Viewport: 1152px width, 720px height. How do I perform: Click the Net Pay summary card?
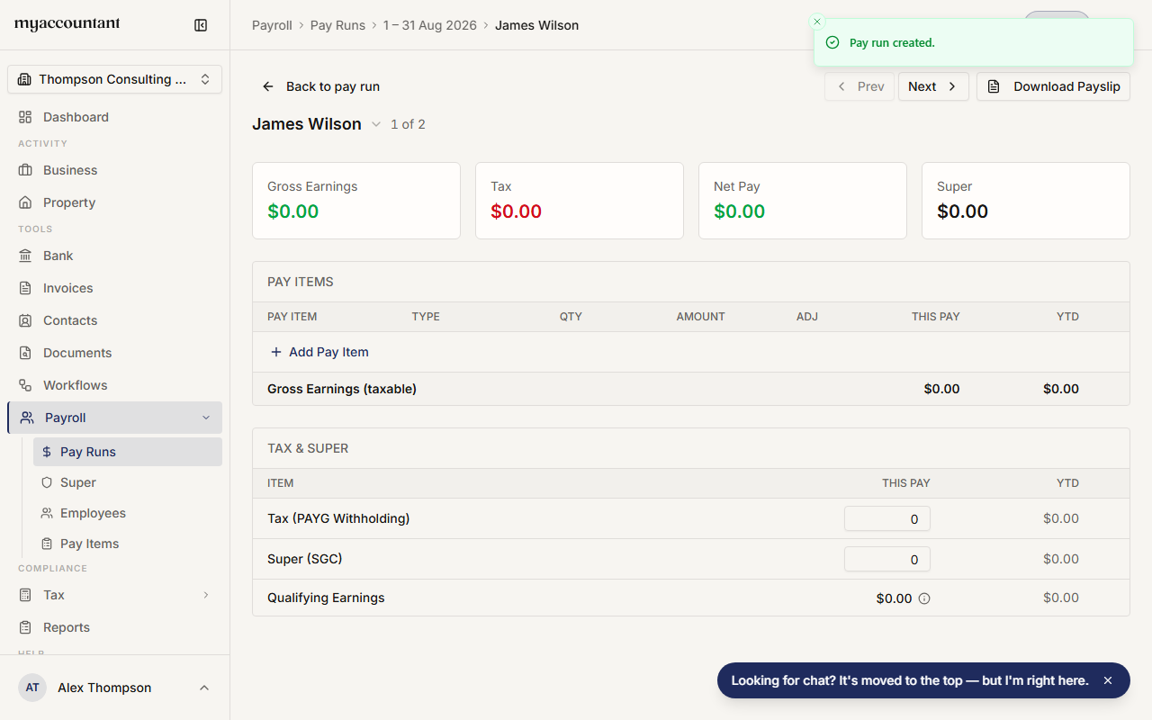[x=803, y=201]
